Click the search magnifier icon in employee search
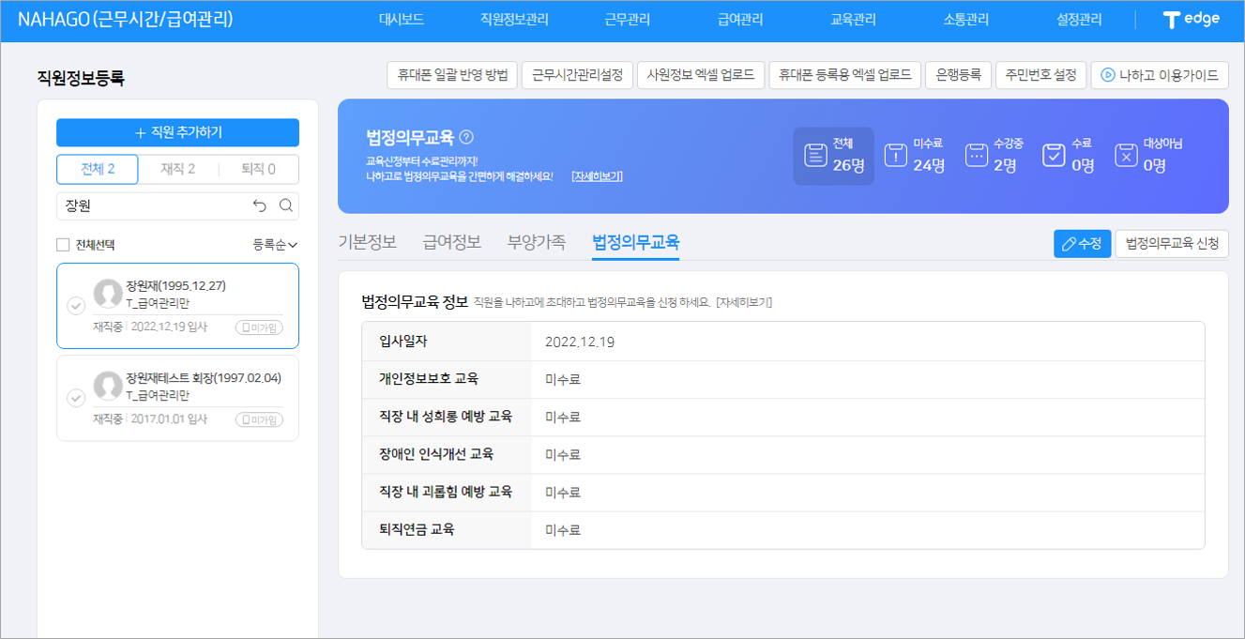Viewport: 1245px width, 639px height. (286, 205)
